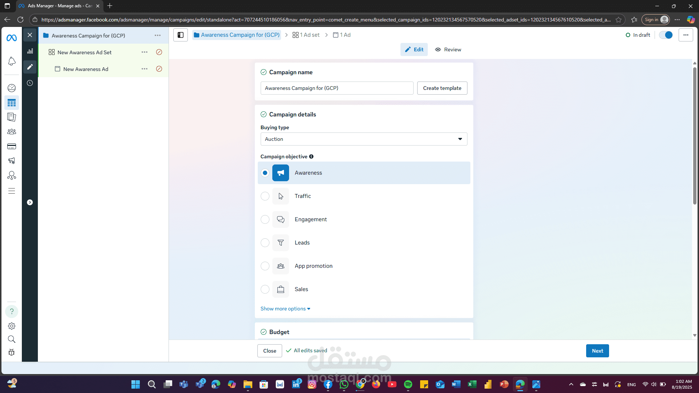
Task: Click the Next button
Action: pyautogui.click(x=597, y=351)
